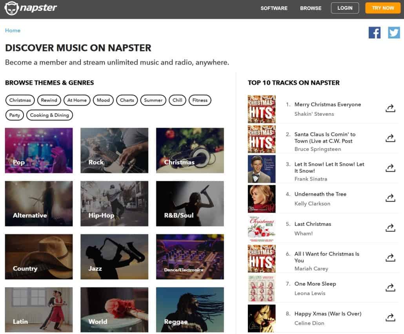Choose the Chill theme tag
404x334 pixels.
(177, 100)
